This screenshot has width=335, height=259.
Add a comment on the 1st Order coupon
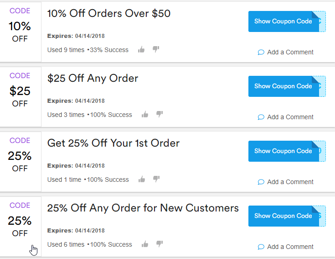[x=285, y=182]
